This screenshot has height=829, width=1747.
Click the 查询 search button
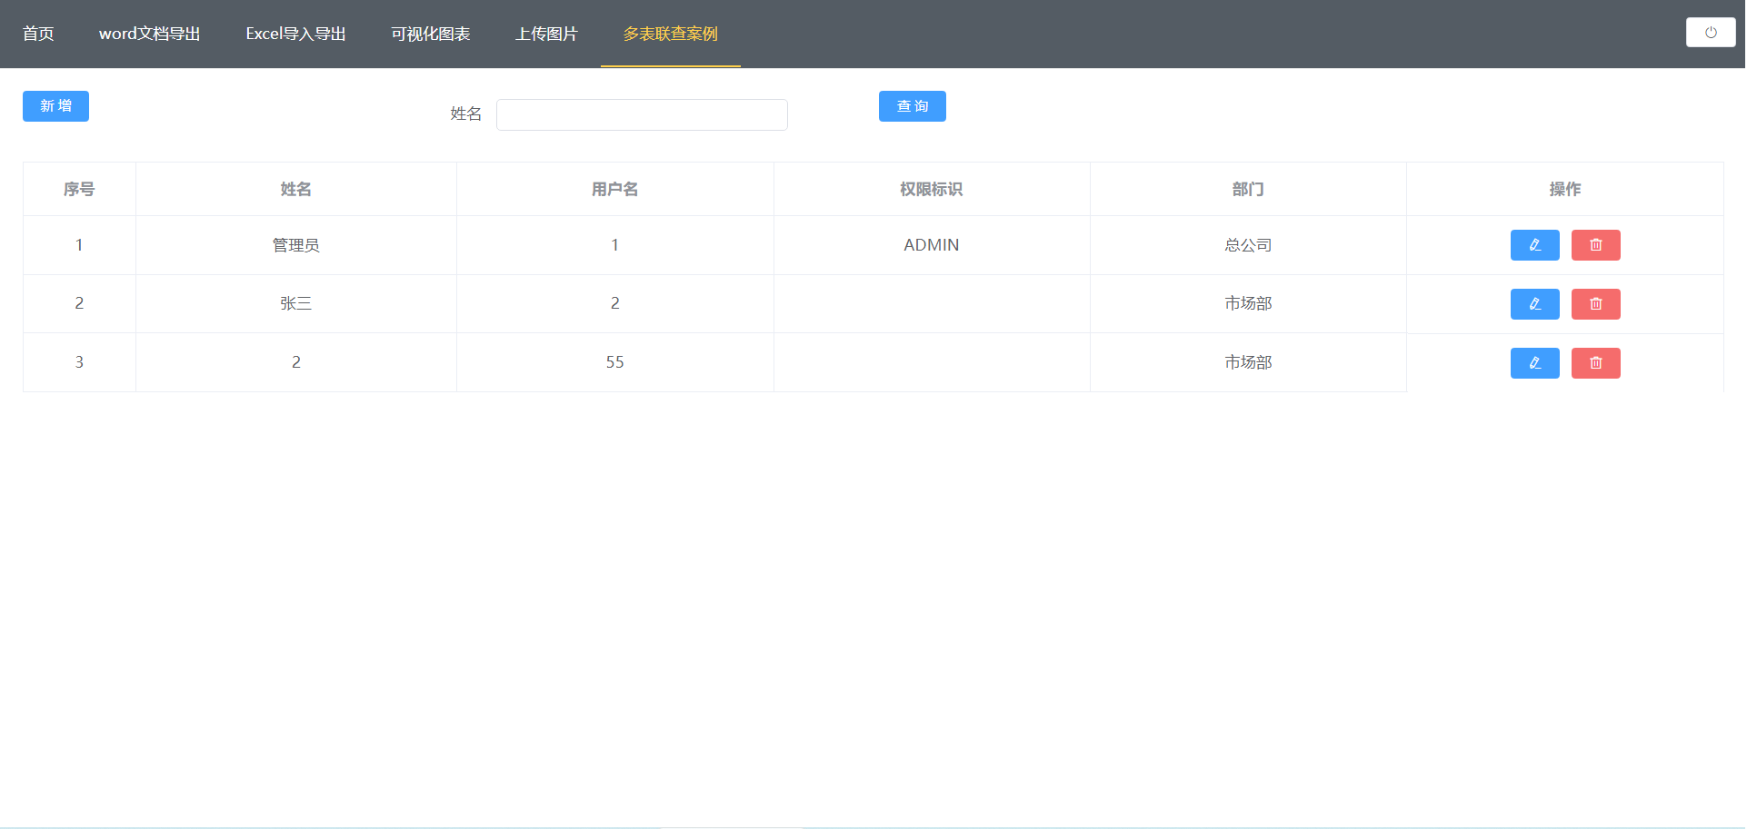pos(912,106)
